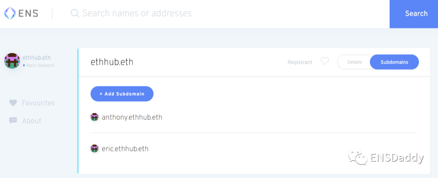
Task: Click the ethhub.eth account name in sidebar
Action: (x=36, y=58)
